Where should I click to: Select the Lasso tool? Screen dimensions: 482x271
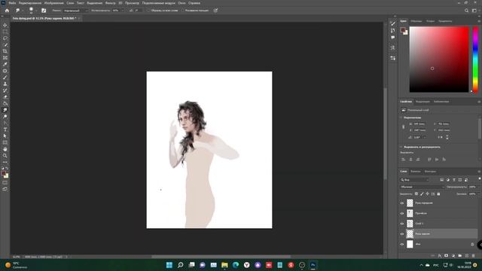click(x=5, y=38)
